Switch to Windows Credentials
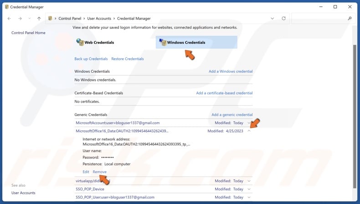 (196, 42)
